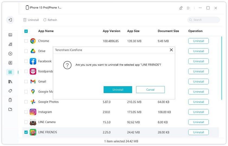Open the Music section in the sidebar

click(10, 44)
